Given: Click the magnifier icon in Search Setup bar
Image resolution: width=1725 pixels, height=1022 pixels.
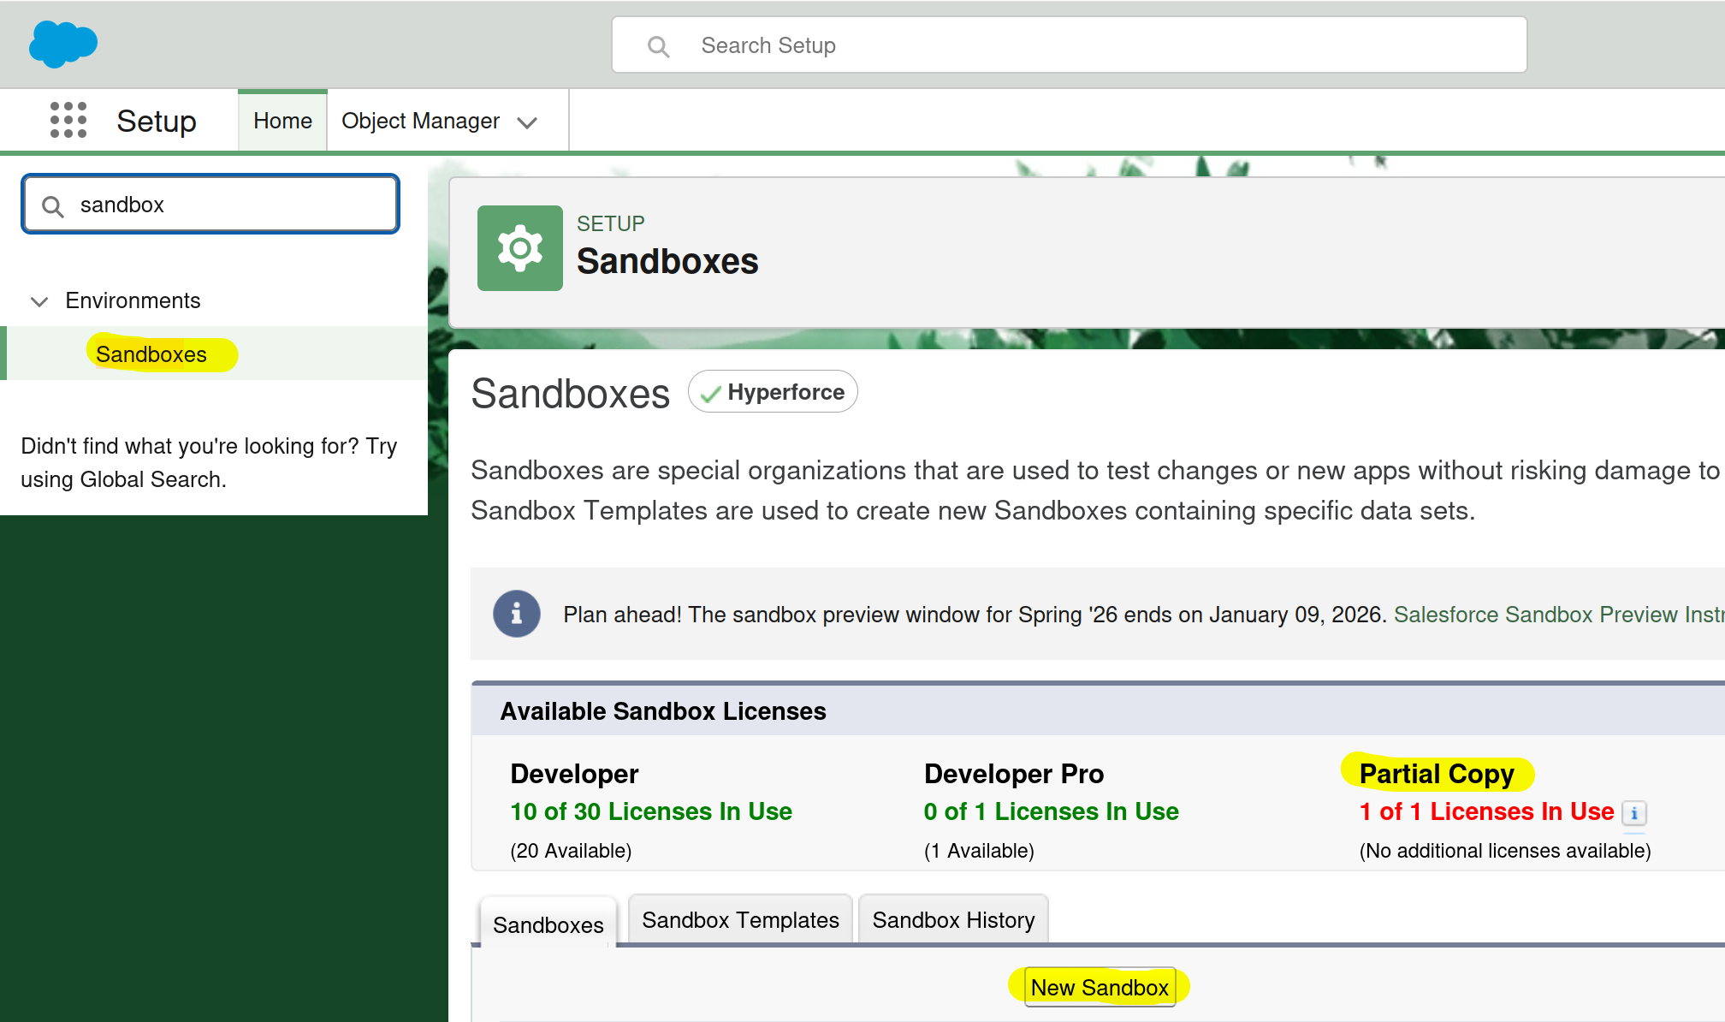Looking at the screenshot, I should (x=658, y=45).
